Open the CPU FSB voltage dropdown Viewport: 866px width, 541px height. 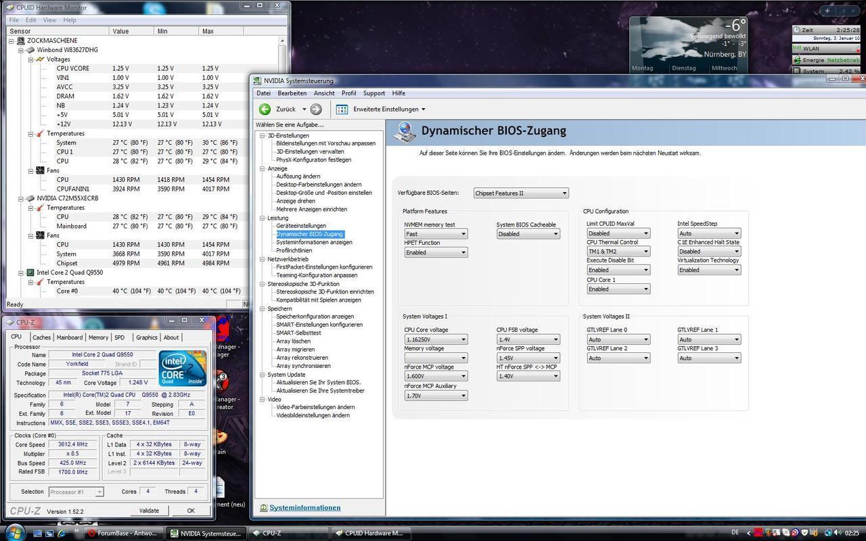point(528,339)
